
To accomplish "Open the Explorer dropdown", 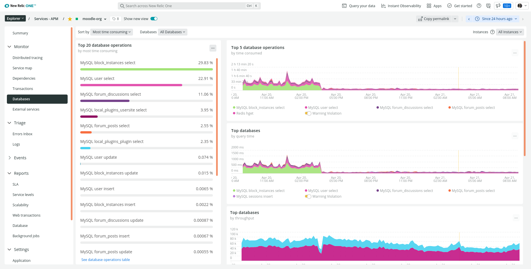I will pos(15,19).
